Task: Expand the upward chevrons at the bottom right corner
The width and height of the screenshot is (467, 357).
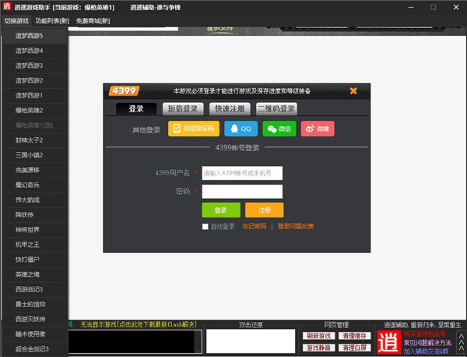Action: [x=461, y=342]
